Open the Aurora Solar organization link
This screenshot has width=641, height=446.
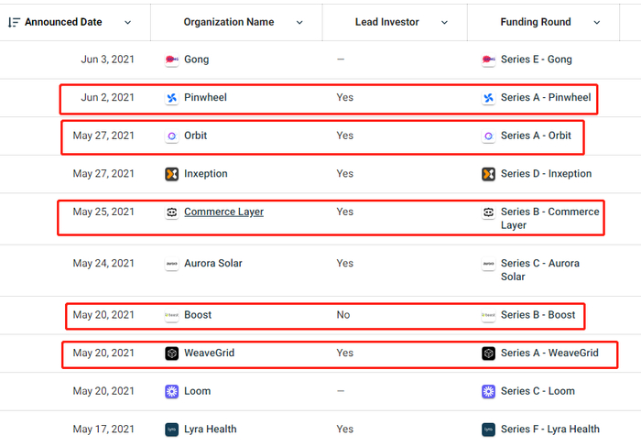(x=212, y=264)
